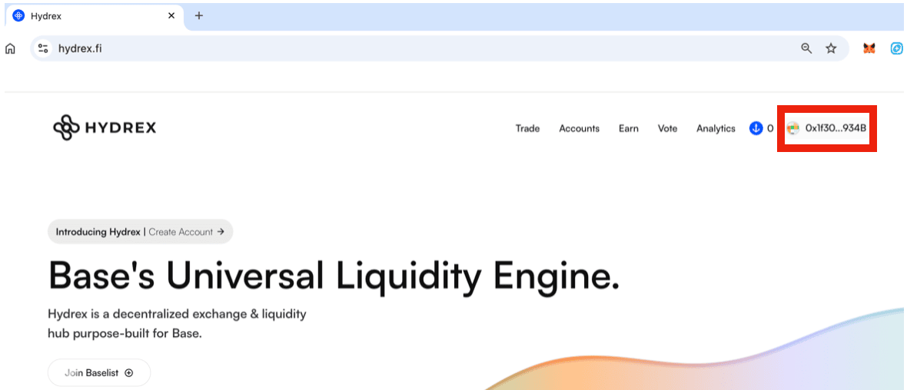Click the browser home icon
This screenshot has height=390, width=907.
pos(10,48)
